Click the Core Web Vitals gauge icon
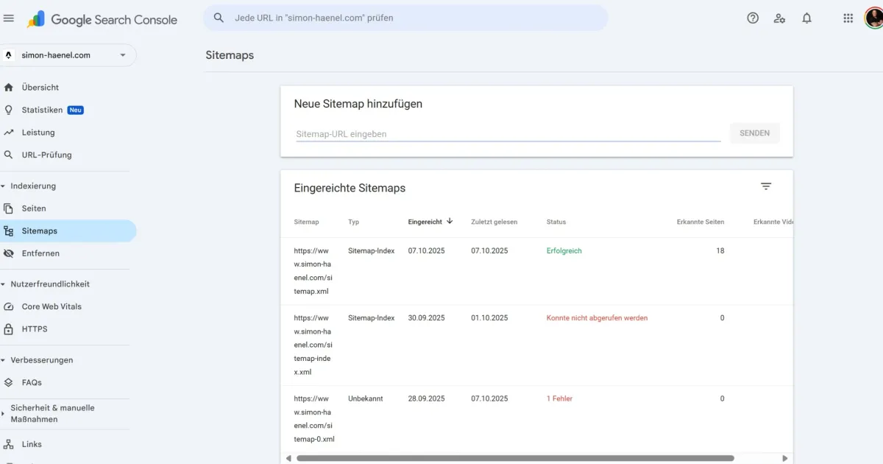 (x=9, y=306)
